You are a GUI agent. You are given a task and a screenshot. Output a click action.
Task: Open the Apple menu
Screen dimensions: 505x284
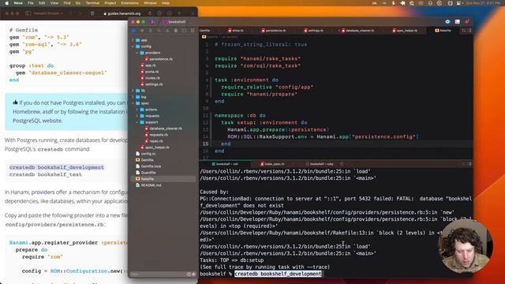(x=7, y=3)
